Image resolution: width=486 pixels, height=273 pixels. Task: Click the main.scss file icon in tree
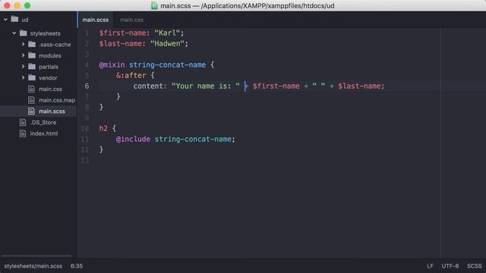[31, 111]
